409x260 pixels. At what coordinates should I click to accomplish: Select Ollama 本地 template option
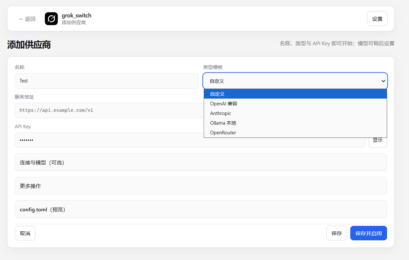coord(295,123)
